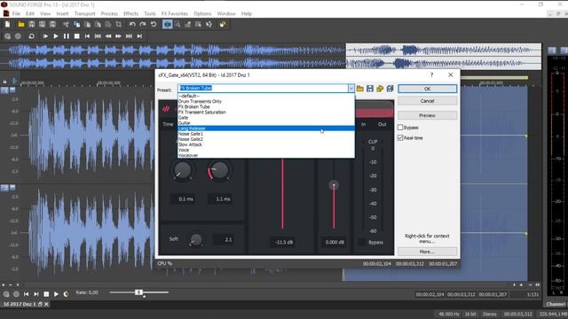568x319 pixels.
Task: Click the Cancel button
Action: (427, 101)
